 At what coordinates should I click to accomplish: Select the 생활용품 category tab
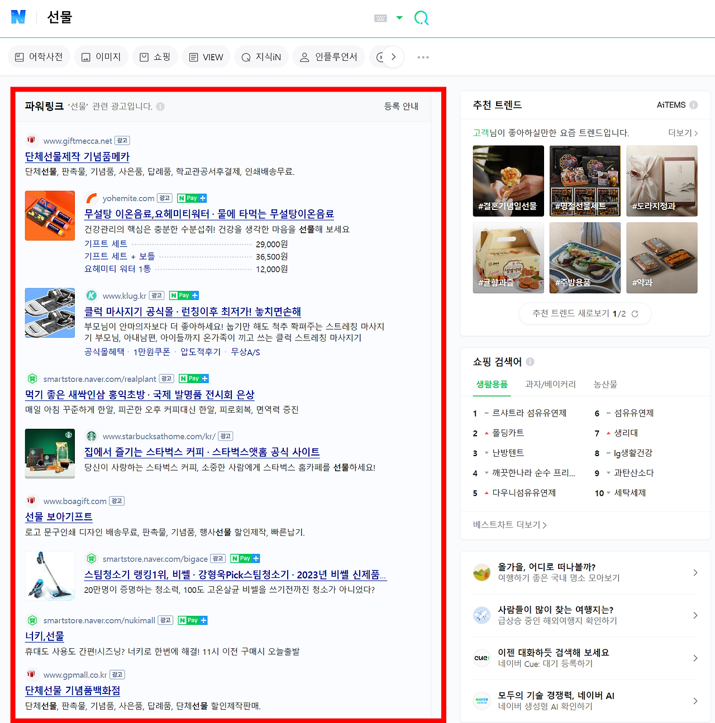pos(492,384)
